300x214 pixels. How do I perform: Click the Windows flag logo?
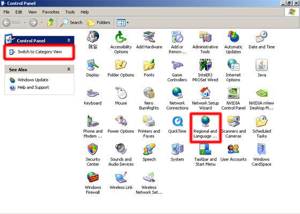292,12
